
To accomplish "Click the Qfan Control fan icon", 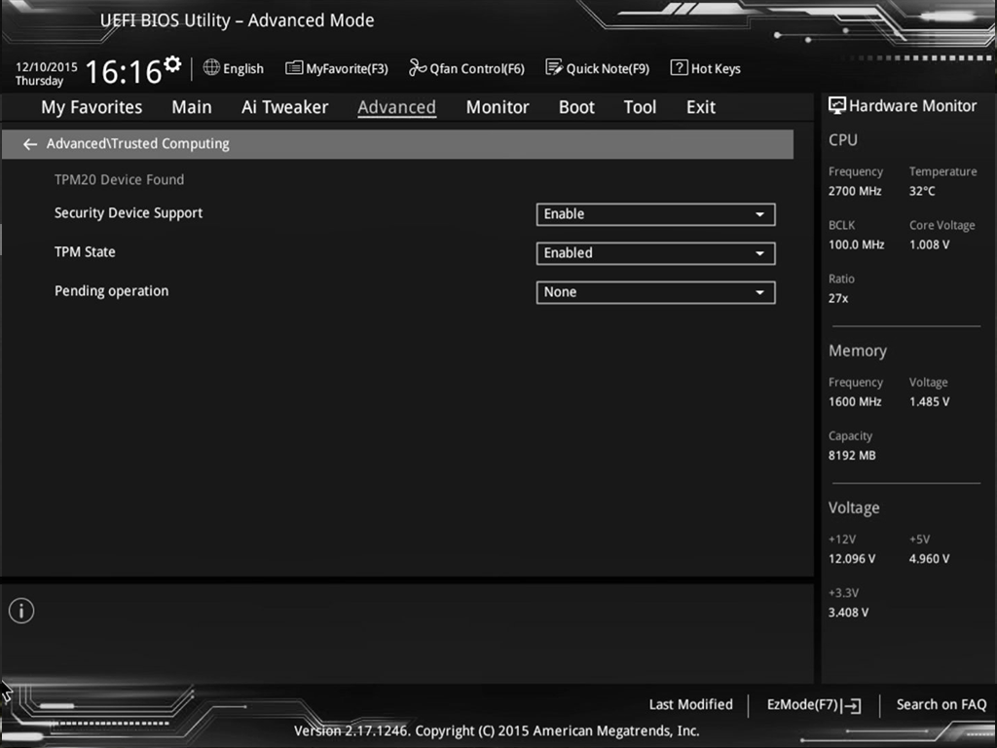I will (417, 67).
